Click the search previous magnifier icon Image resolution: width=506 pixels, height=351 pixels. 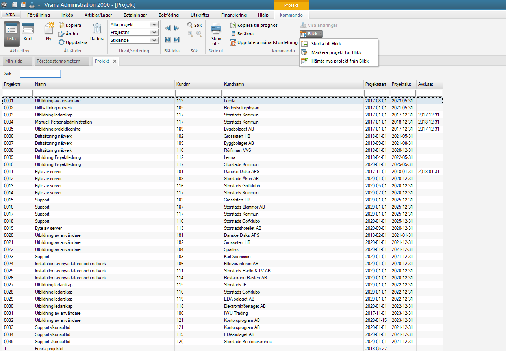190,34
